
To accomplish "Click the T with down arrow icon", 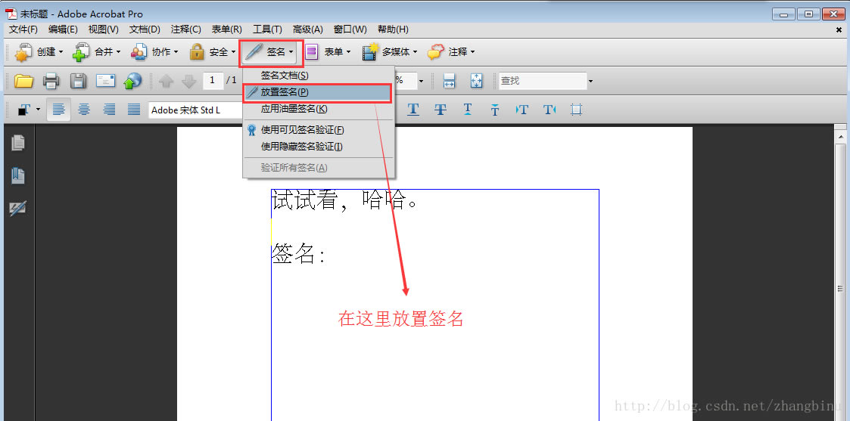I will click(495, 110).
